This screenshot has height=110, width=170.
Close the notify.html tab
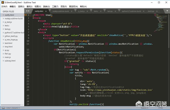pyautogui.click(x=46, y=11)
